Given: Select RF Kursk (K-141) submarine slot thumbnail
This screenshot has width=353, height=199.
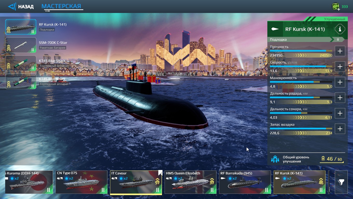Looking at the screenshot, I should point(21,27).
